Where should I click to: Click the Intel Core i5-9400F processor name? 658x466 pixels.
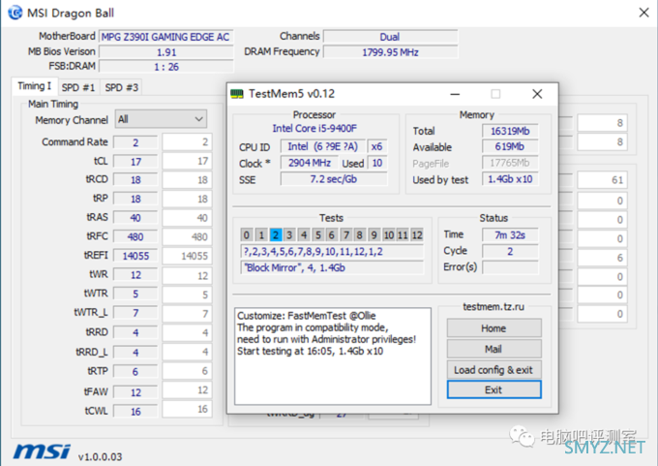(314, 128)
